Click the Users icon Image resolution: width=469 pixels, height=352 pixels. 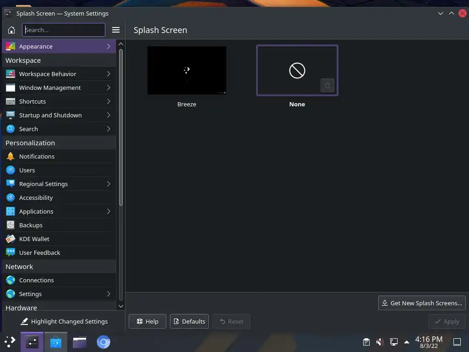(x=11, y=170)
